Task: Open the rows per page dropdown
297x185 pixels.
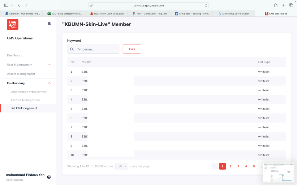Action: click(122, 166)
